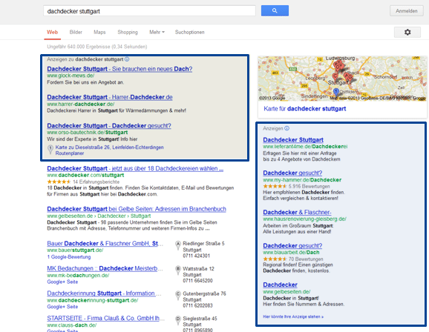Click phone number 0711 6645200
429x332 pixels.
[x=198, y=281]
